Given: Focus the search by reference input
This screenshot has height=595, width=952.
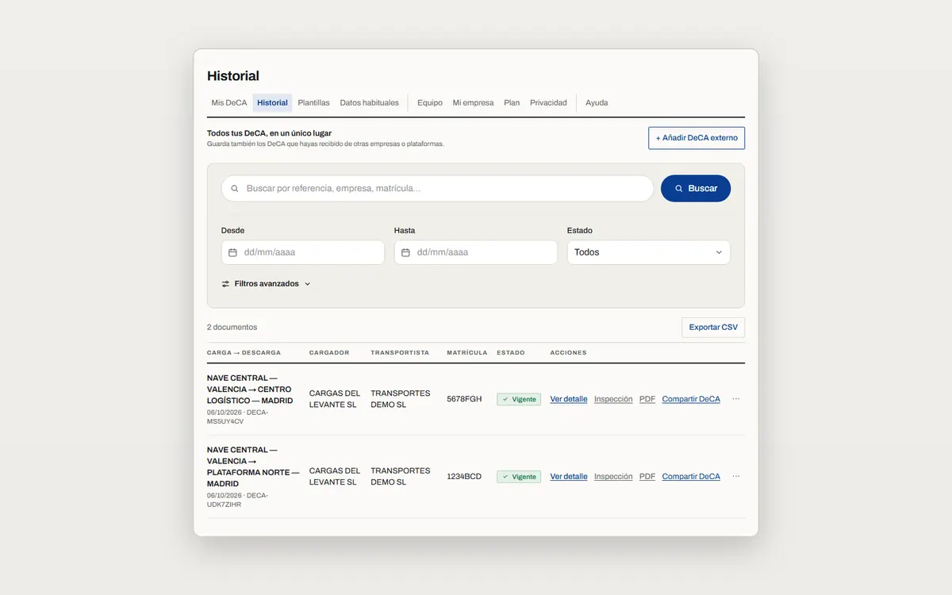Looking at the screenshot, I should click(x=437, y=189).
